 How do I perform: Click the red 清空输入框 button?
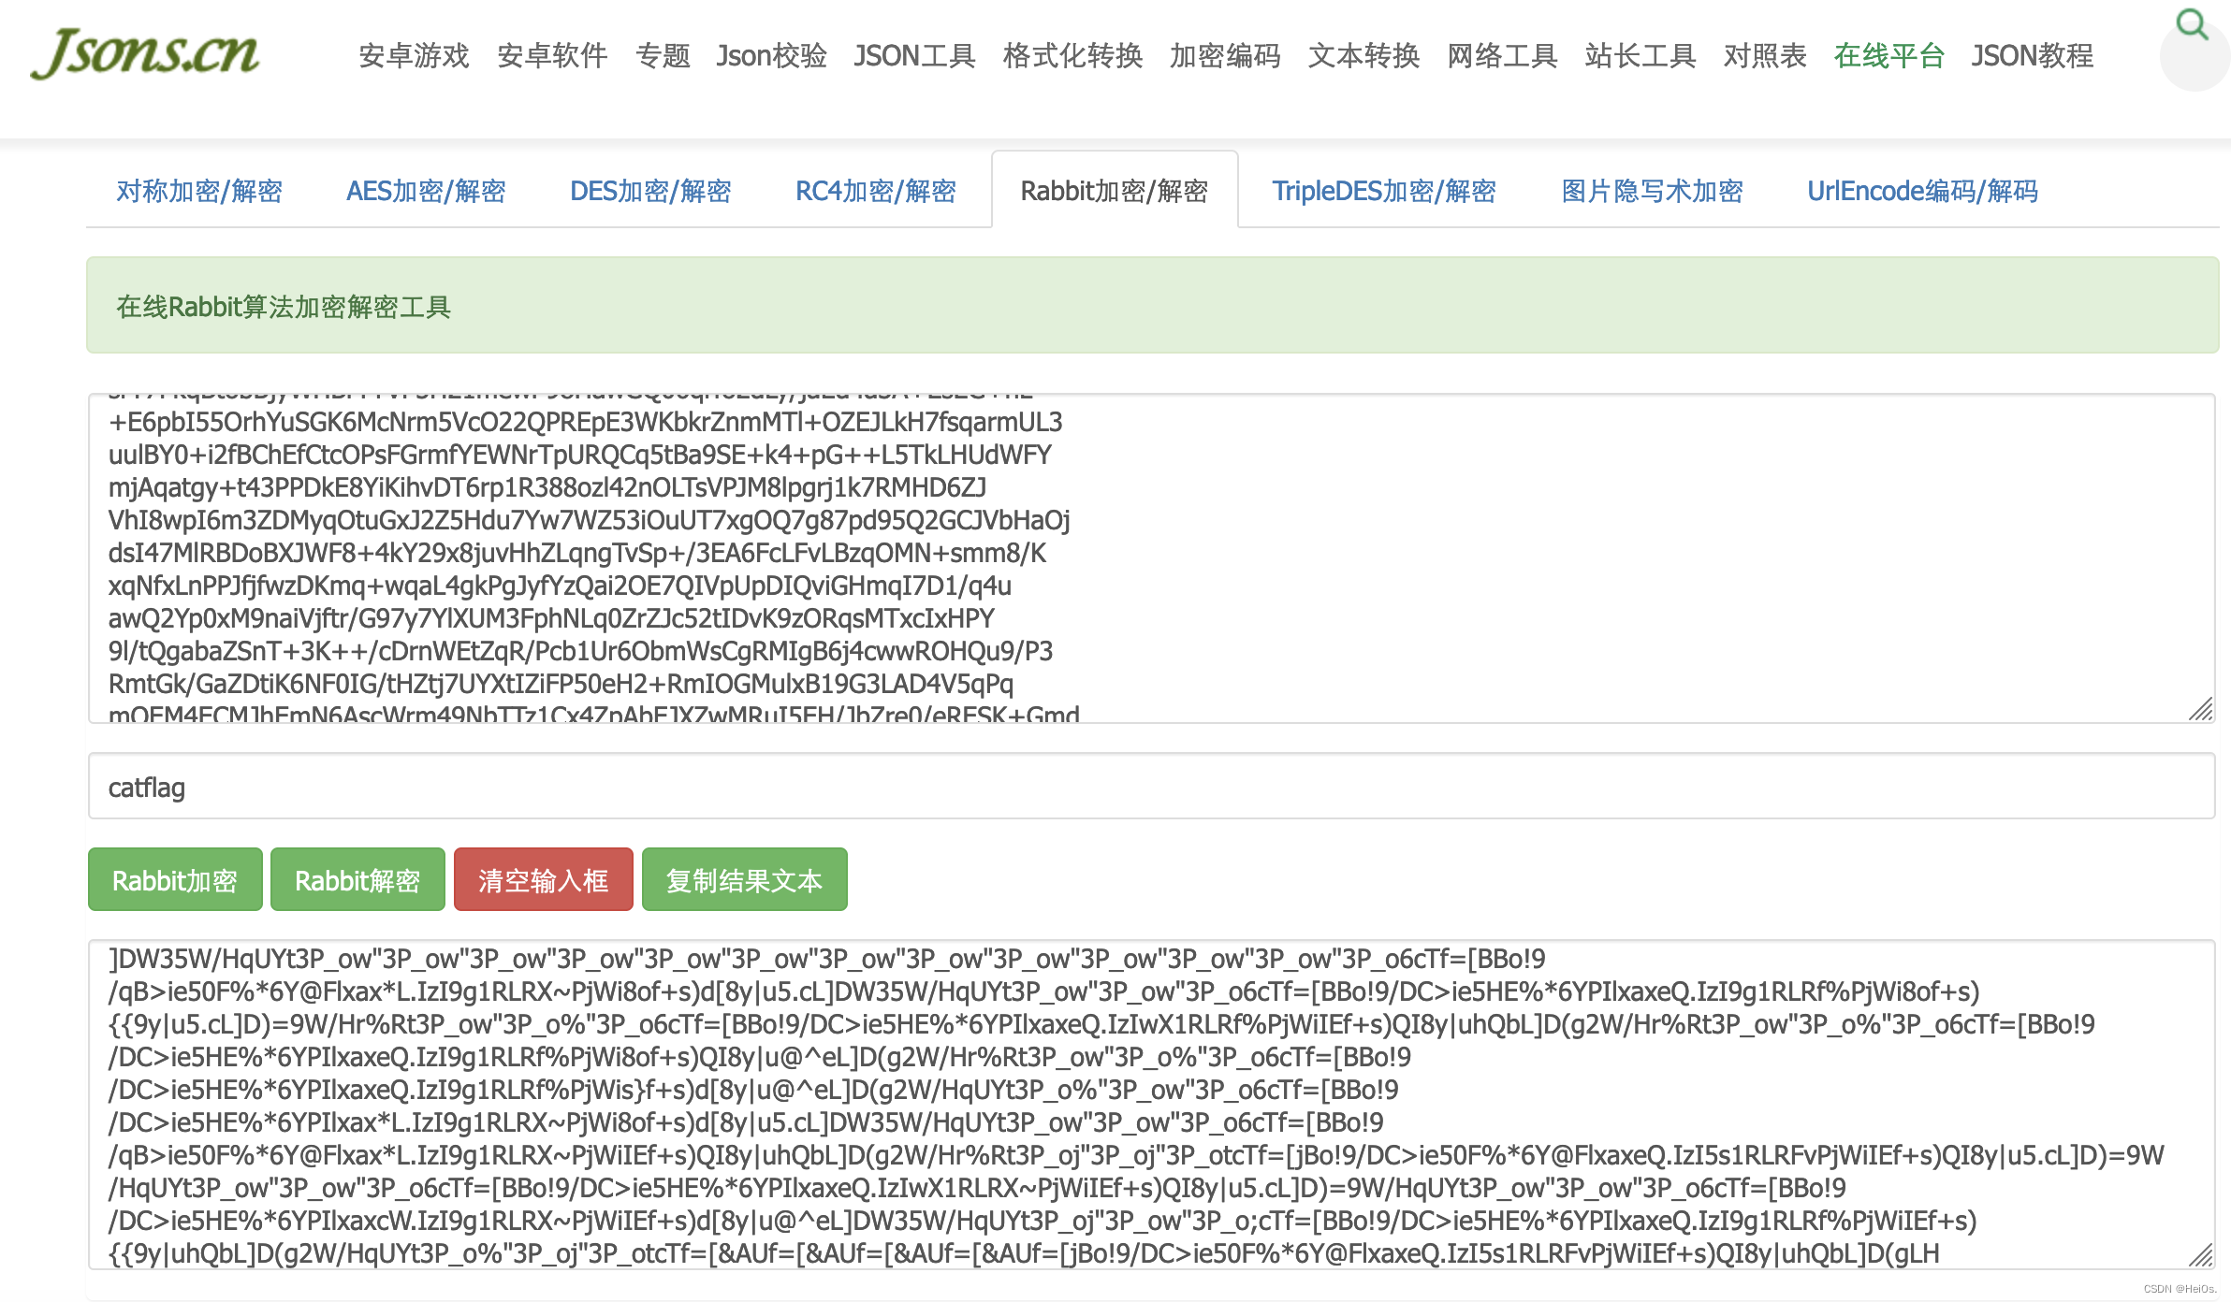point(543,880)
